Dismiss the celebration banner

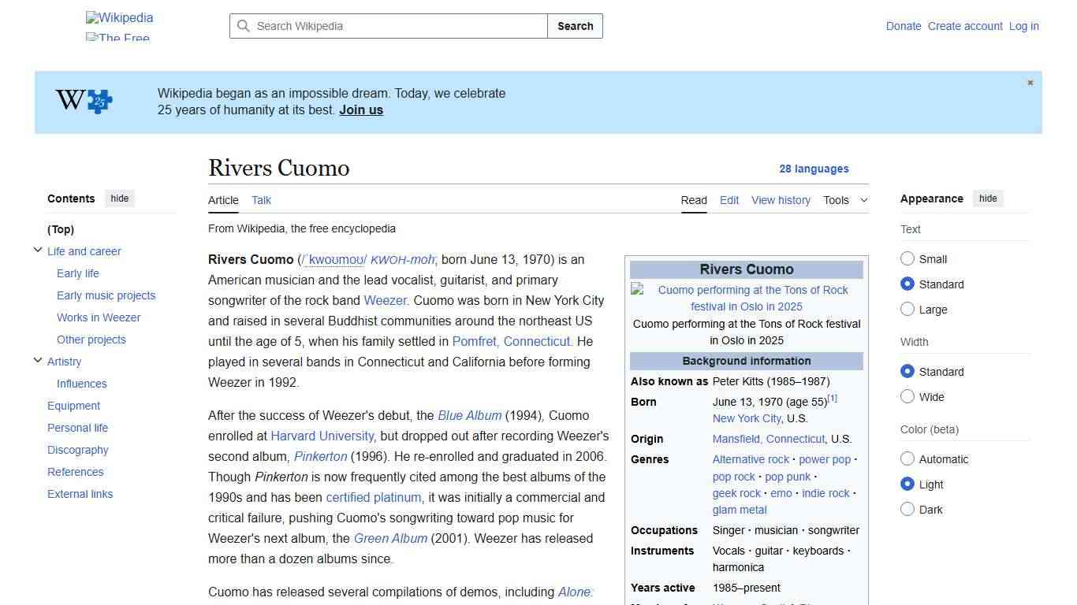click(1030, 82)
